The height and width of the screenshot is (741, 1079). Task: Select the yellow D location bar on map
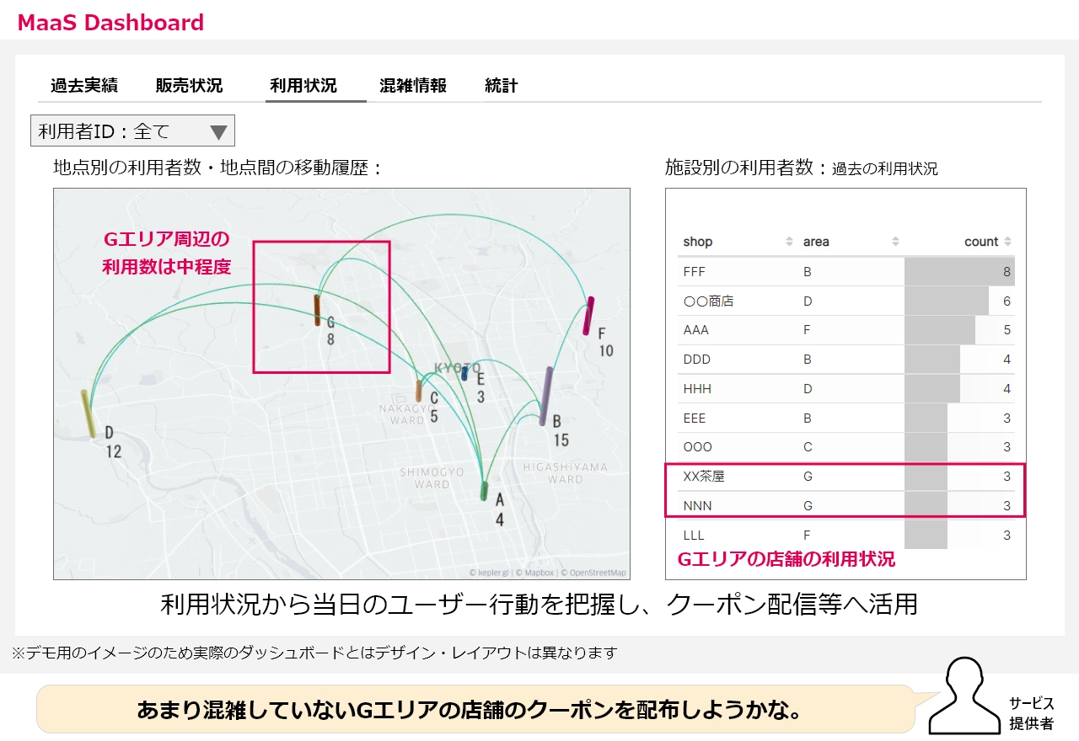pyautogui.click(x=88, y=413)
